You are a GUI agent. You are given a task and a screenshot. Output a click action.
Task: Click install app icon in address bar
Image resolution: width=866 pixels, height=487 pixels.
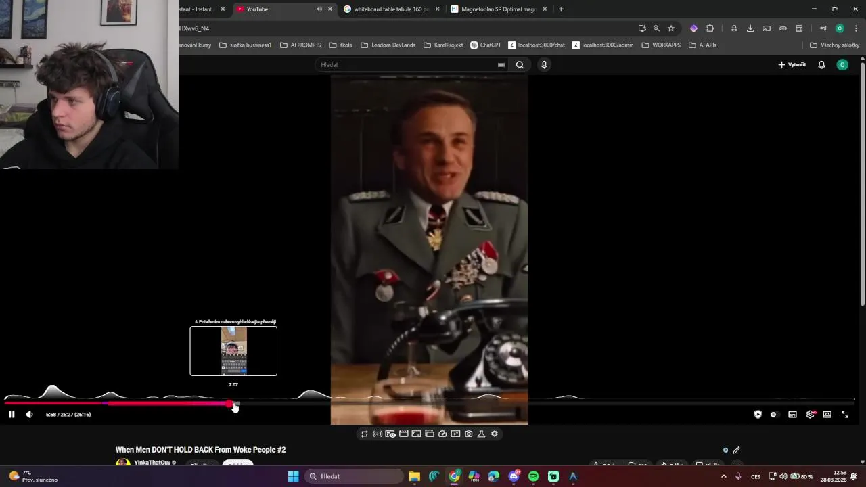(641, 28)
